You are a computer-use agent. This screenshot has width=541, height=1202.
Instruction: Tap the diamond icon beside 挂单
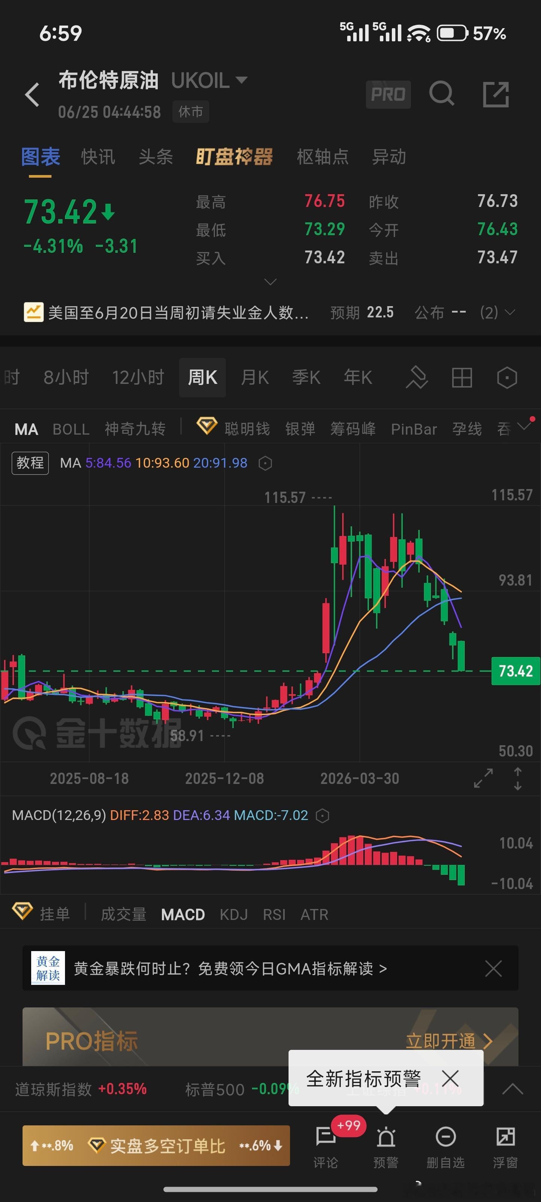(23, 911)
